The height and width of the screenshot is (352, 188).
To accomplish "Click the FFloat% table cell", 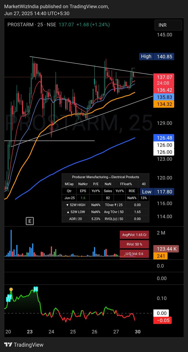I will 126,184.
